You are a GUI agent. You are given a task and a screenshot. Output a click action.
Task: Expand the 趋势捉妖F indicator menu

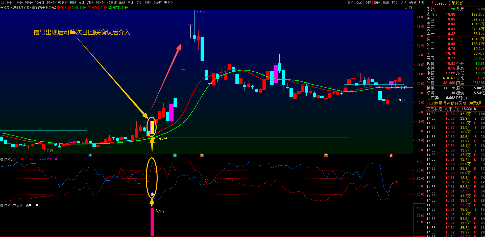click(2, 159)
